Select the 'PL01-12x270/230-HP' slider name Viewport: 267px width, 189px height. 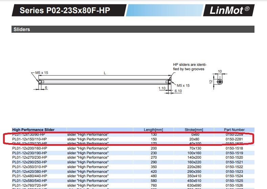[30, 158]
